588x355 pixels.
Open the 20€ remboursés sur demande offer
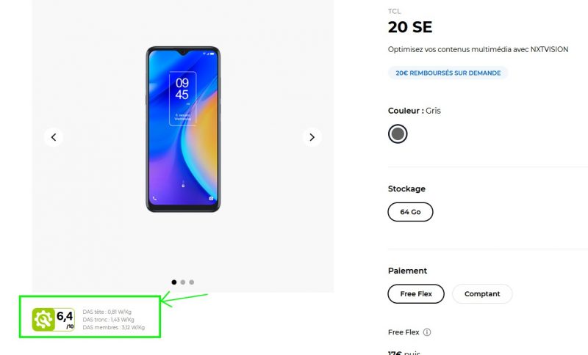[x=448, y=73]
